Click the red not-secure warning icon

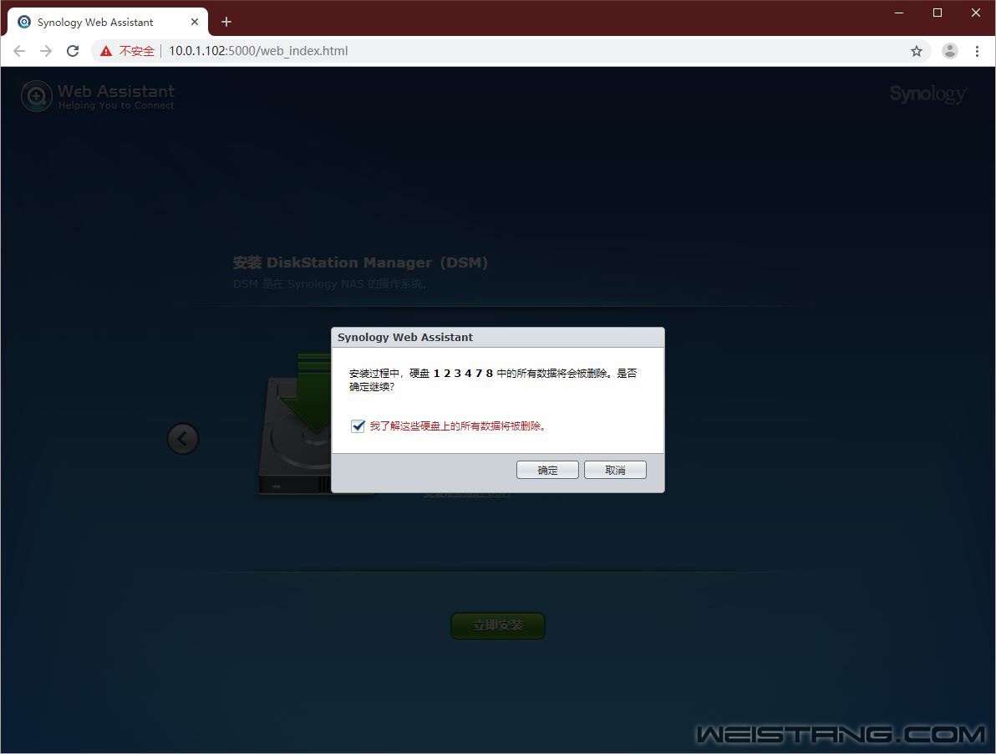point(106,51)
